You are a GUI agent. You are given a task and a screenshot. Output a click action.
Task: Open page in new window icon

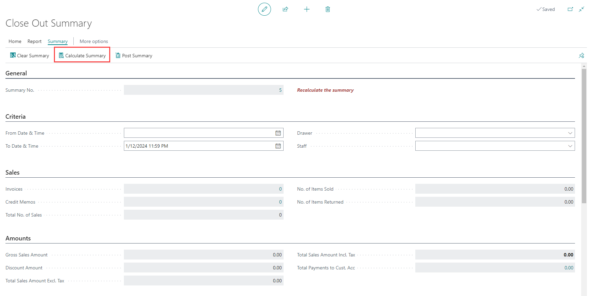pos(570,9)
